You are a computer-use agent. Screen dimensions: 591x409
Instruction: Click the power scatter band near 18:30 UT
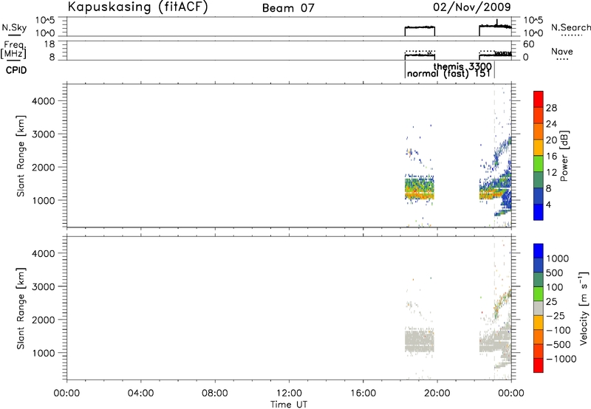coord(420,189)
